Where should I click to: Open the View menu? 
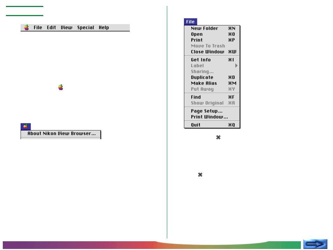click(x=66, y=28)
